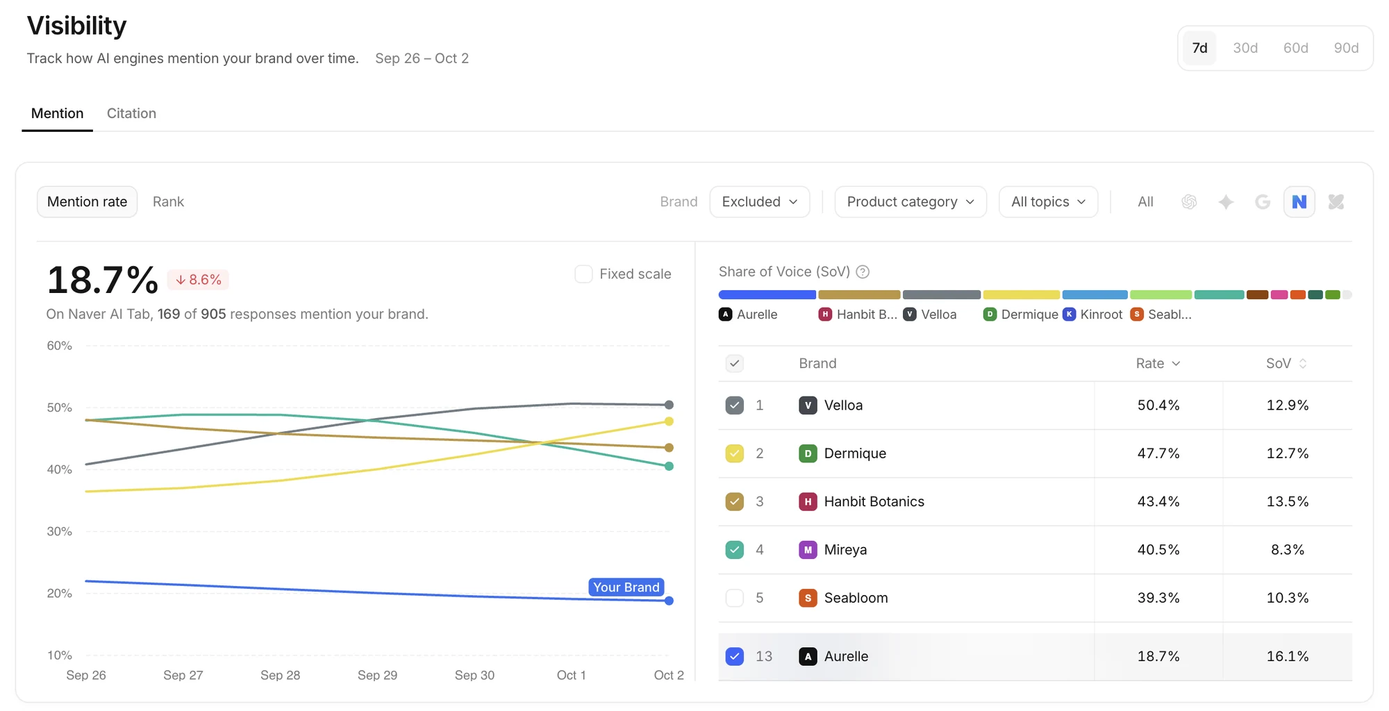Image resolution: width=1389 pixels, height=711 pixels.
Task: Click the Aurelle A icon in table
Action: pyautogui.click(x=808, y=656)
